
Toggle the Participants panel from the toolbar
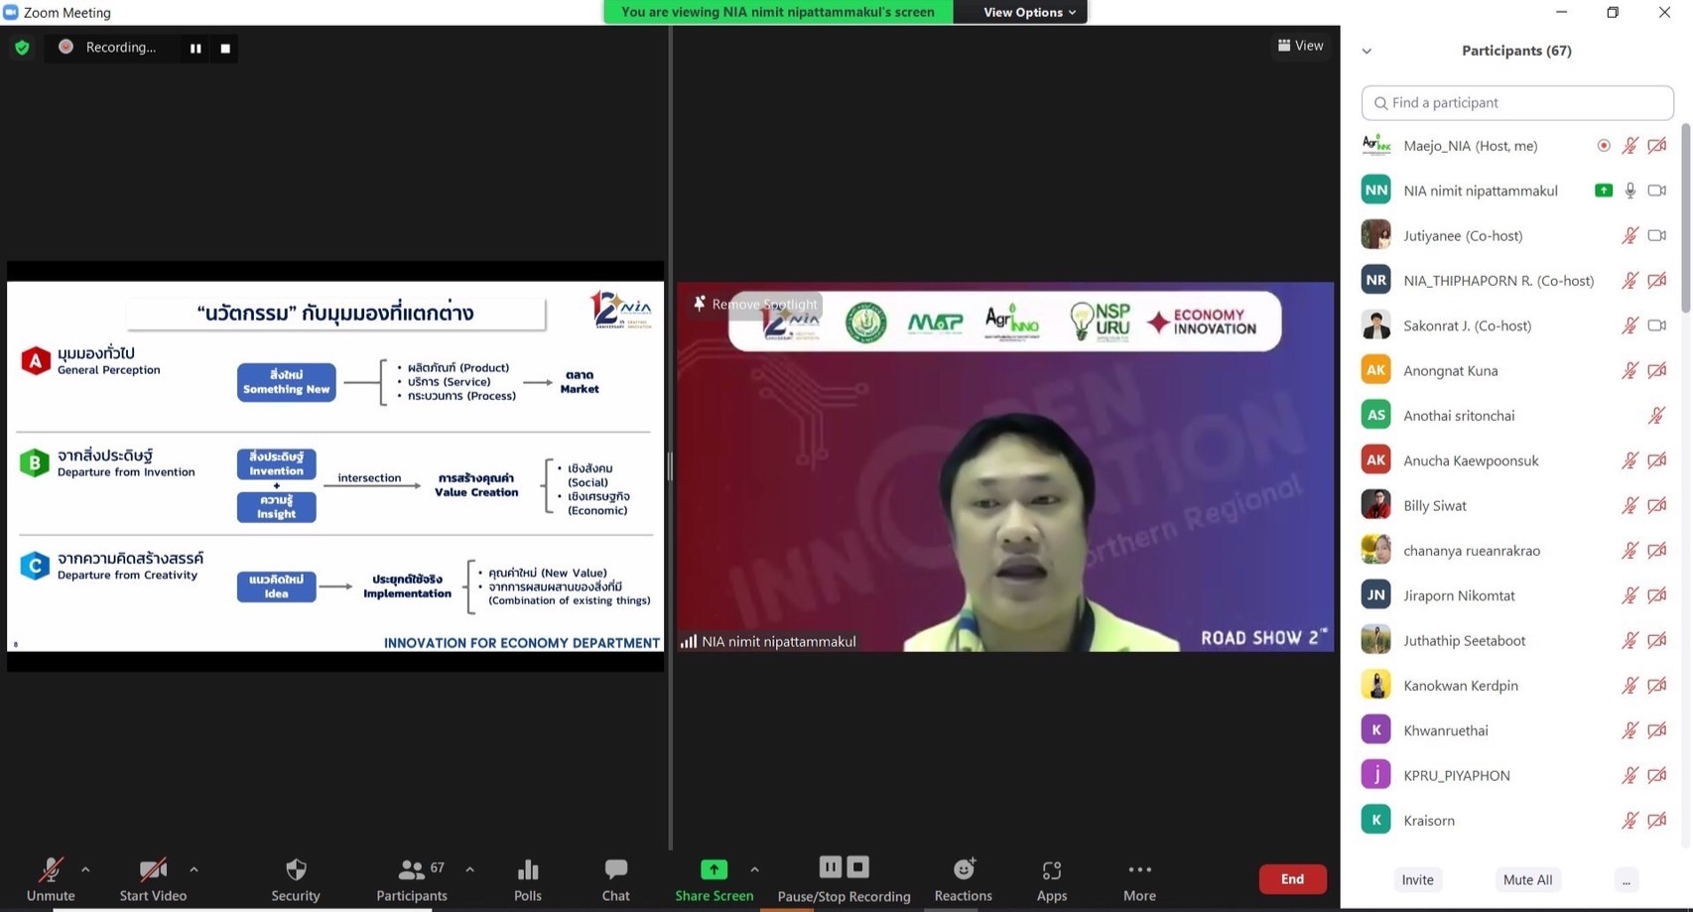(x=412, y=878)
